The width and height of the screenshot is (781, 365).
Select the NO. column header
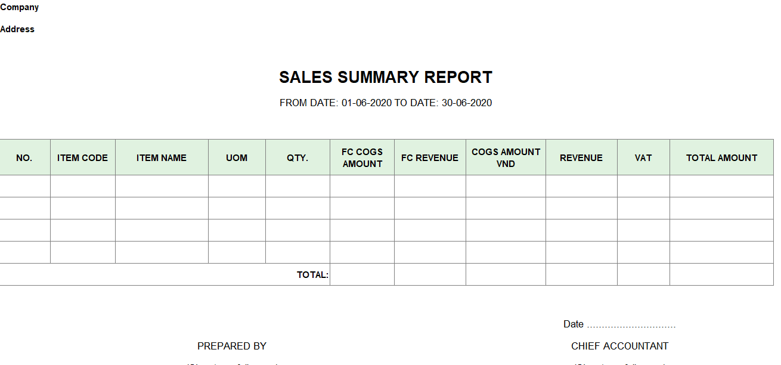point(24,157)
